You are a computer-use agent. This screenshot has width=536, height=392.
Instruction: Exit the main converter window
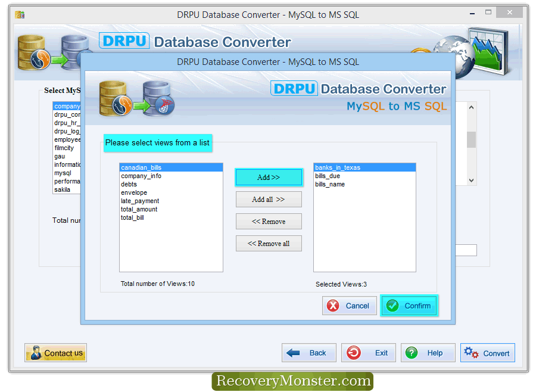coord(369,353)
